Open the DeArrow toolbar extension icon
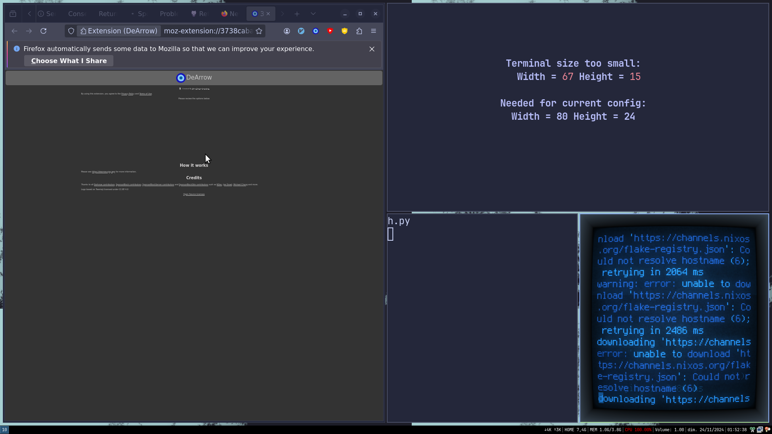This screenshot has width=772, height=434. tap(316, 31)
